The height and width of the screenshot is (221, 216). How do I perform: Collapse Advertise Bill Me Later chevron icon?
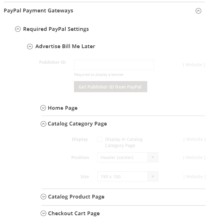pos(30,46)
